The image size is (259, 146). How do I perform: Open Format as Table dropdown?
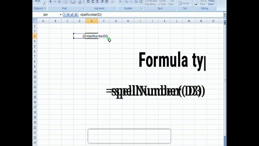click(x=163, y=3)
